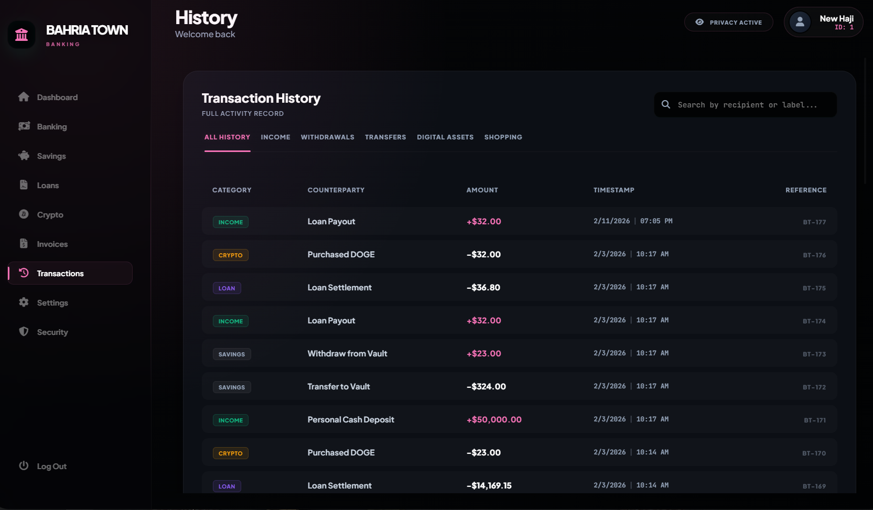Image resolution: width=873 pixels, height=510 pixels.
Task: Open the Crypto coin icon
Action: pos(24,214)
